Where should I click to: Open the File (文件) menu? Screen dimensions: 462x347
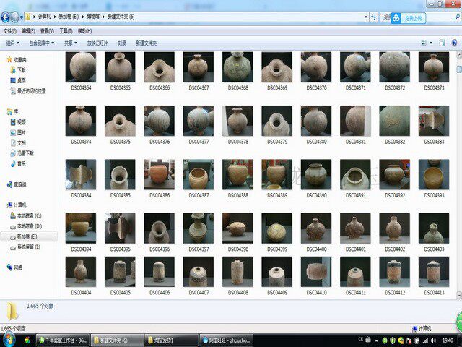tap(9, 31)
